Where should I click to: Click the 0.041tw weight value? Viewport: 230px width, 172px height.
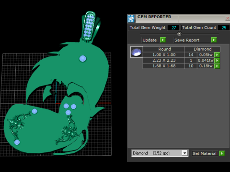click(x=206, y=60)
